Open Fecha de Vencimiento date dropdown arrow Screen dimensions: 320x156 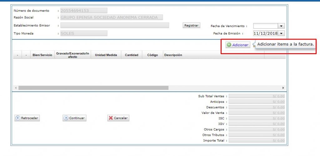(281, 26)
